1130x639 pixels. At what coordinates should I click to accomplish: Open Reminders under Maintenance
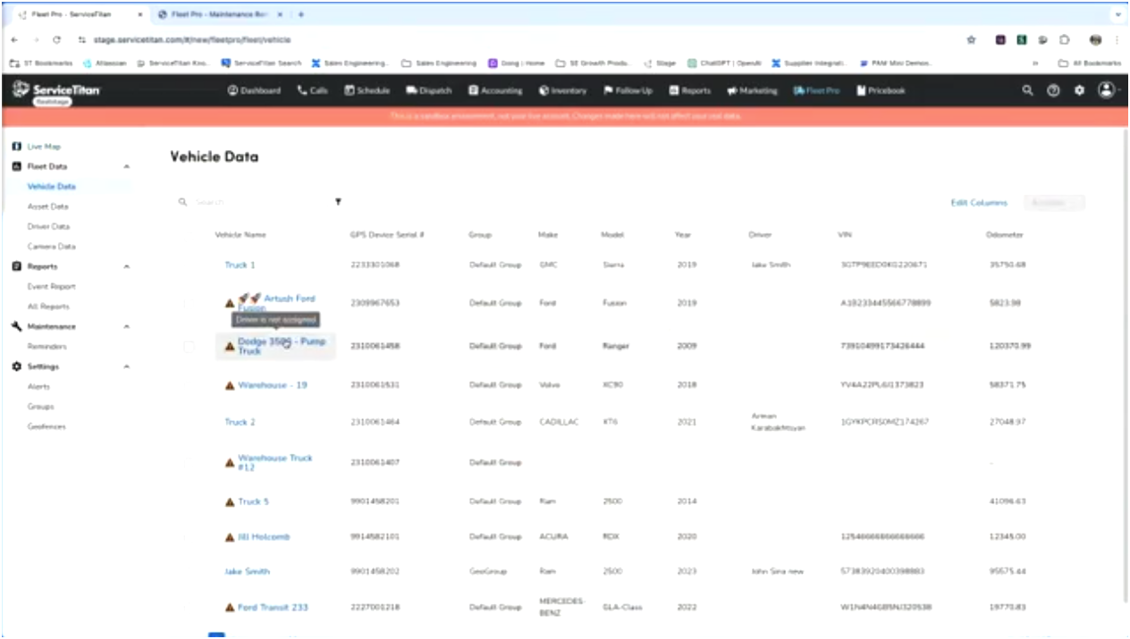click(x=47, y=347)
